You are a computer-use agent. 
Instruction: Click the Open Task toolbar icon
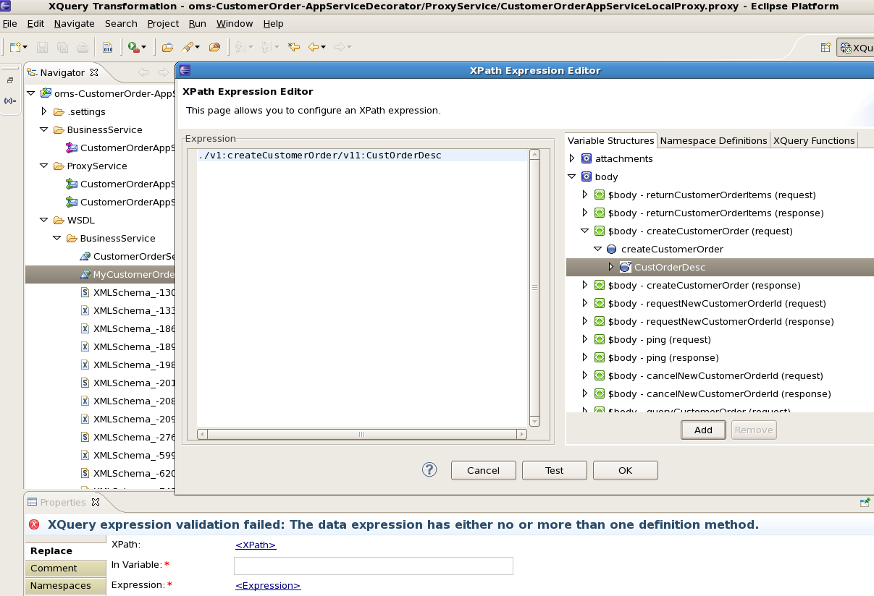[214, 48]
